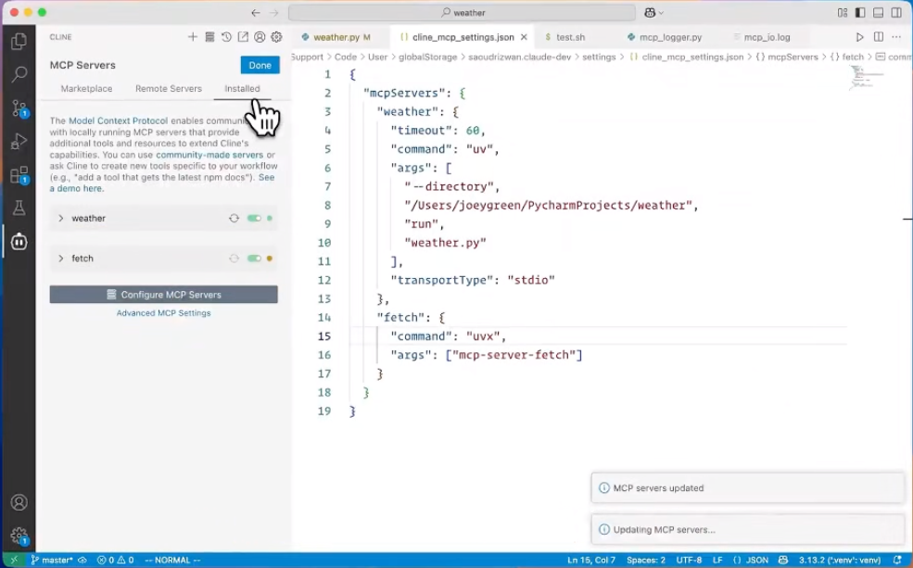The image size is (913, 568).
Task: Open Advanced MCP Settings link
Action: [164, 313]
